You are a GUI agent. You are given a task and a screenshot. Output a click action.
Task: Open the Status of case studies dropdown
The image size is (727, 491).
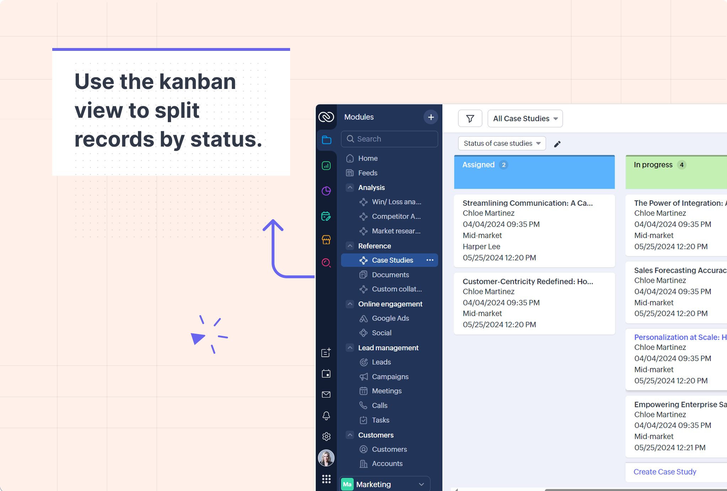(502, 143)
